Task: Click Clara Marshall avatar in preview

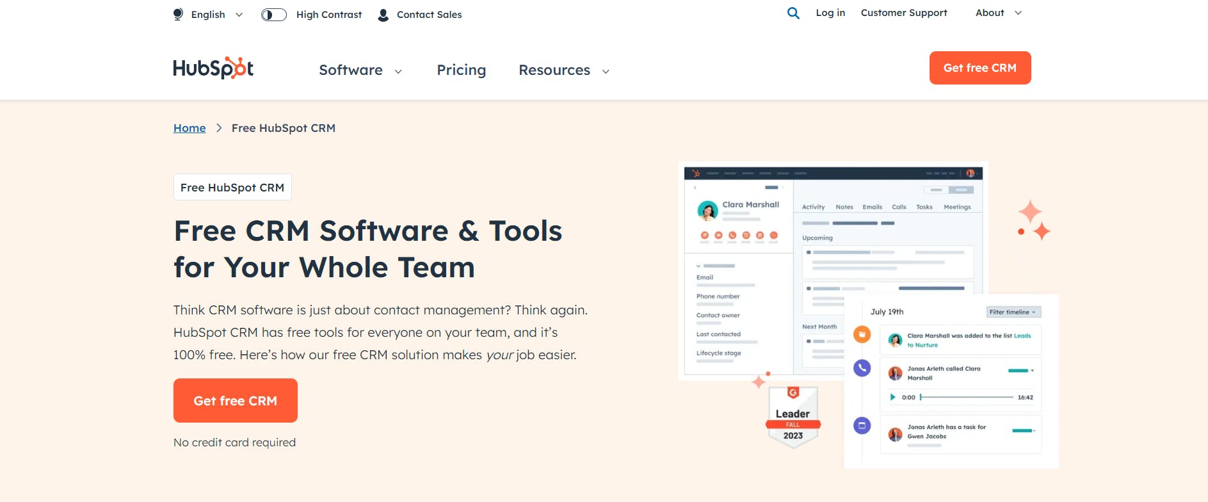Action: coord(707,210)
